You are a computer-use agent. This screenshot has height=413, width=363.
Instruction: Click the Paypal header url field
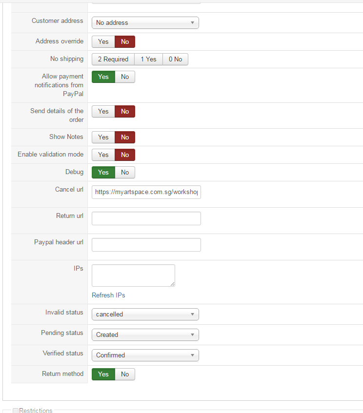pyautogui.click(x=146, y=245)
